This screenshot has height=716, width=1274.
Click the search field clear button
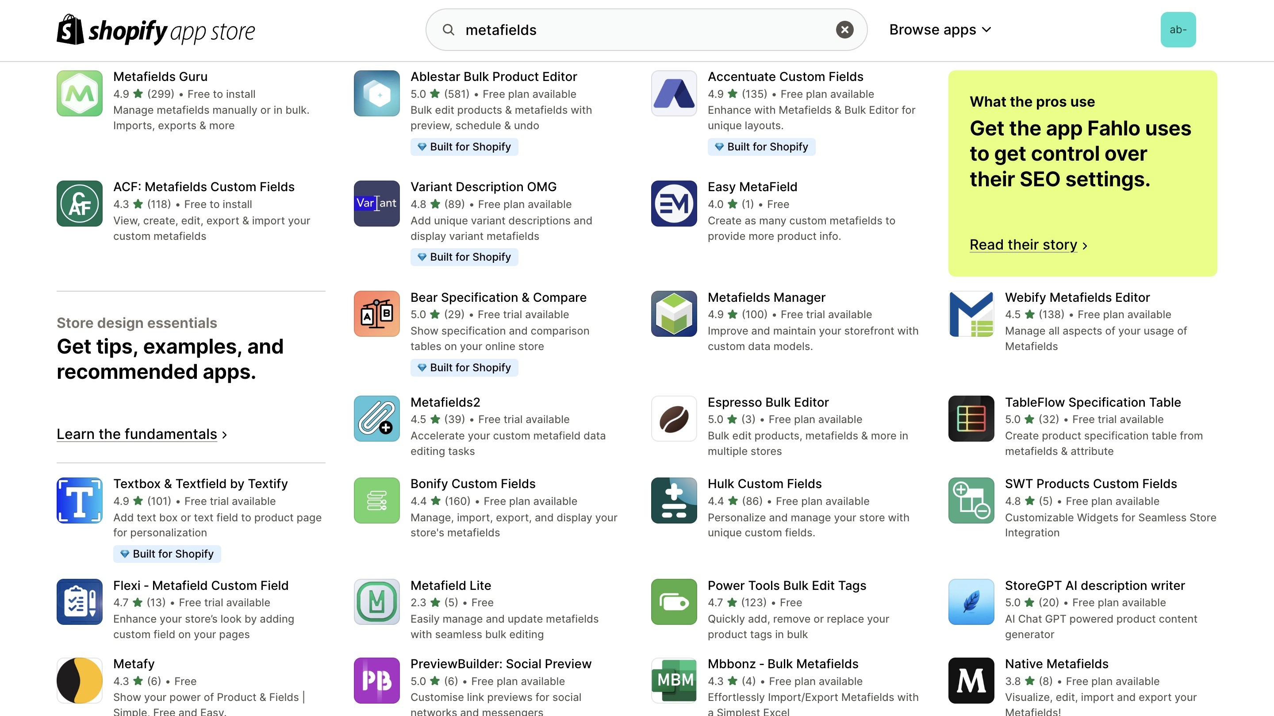pos(844,29)
